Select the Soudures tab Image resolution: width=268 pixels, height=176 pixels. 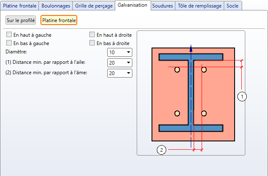coord(163,5)
